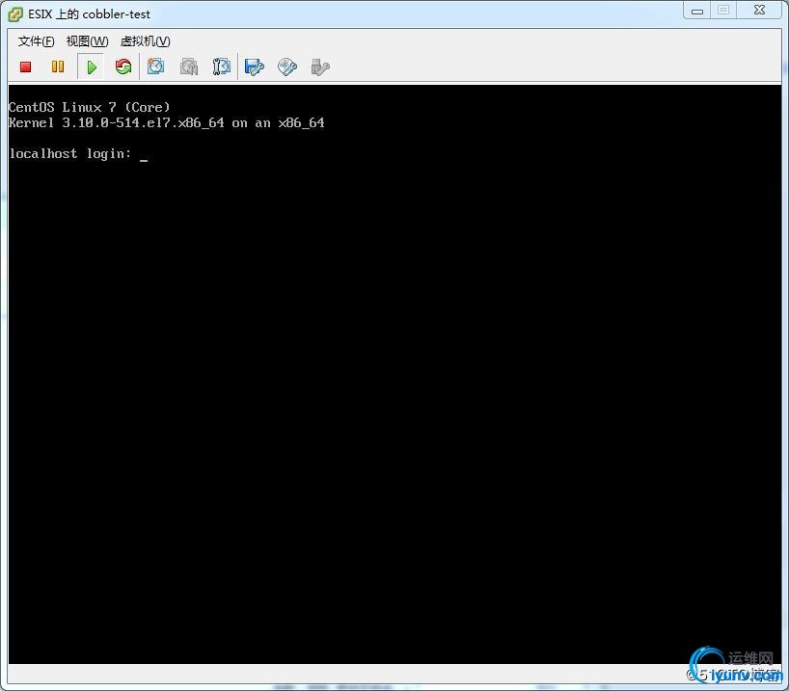Connect USB device via the USB icon
789x691 pixels.
click(x=320, y=66)
